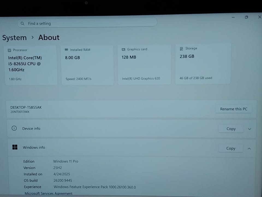This screenshot has width=262, height=197.
Task: Click the 4/24/2025 installed on date
Action: [62, 174]
